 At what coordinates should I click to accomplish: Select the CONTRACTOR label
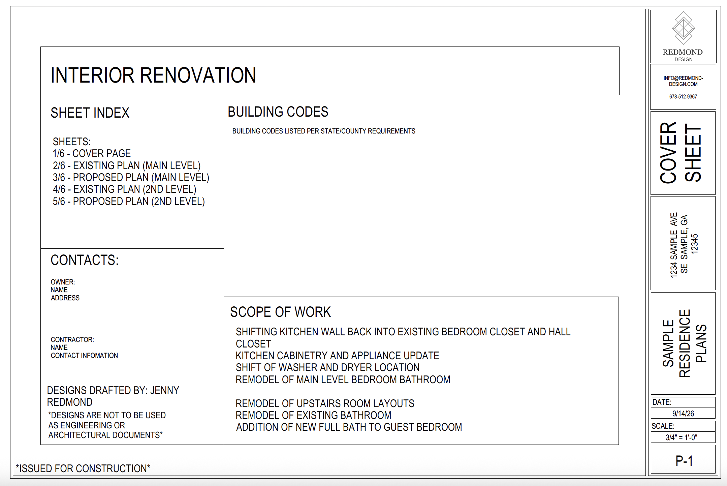[x=72, y=340]
